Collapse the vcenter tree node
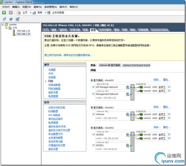Image resolution: width=186 pixels, height=166 pixels. (3, 25)
